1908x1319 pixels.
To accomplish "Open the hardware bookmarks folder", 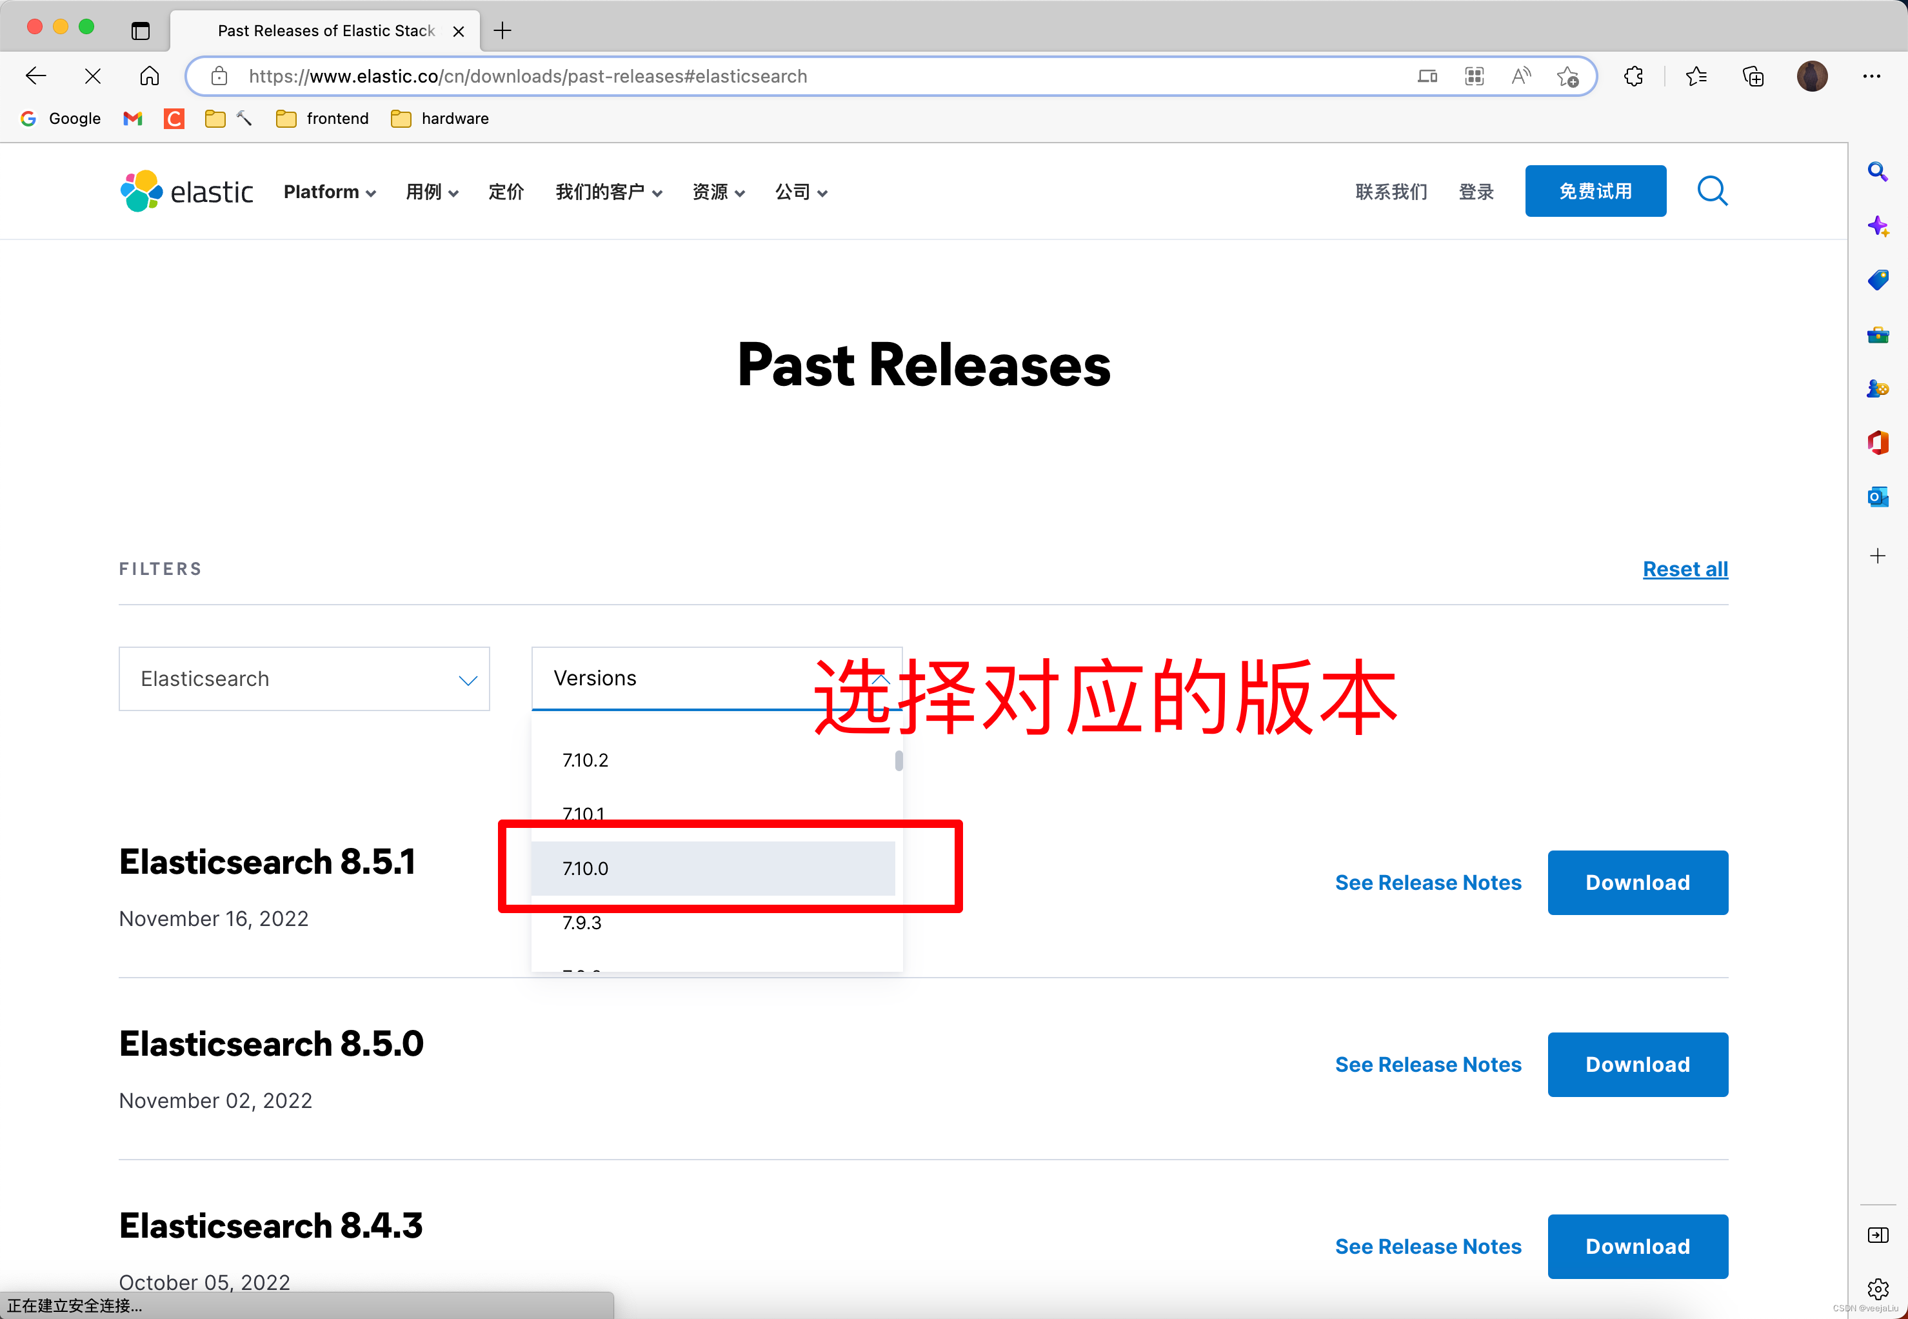I will tap(439, 118).
